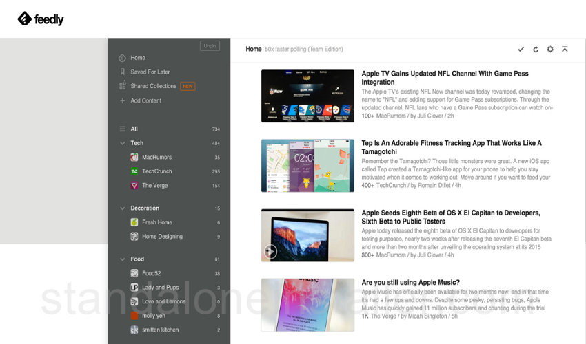Click the Food52 feed icon
The height and width of the screenshot is (344, 586).
coord(134,273)
